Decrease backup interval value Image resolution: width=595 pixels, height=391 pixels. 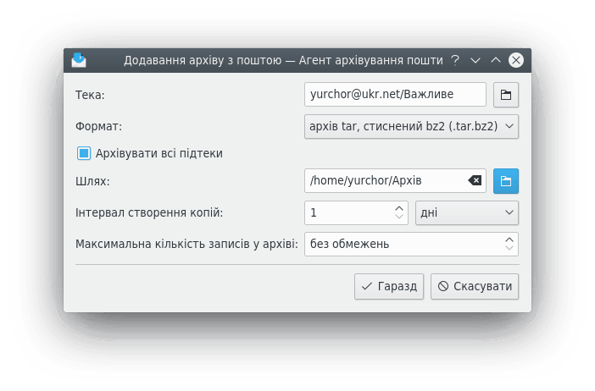(399, 217)
